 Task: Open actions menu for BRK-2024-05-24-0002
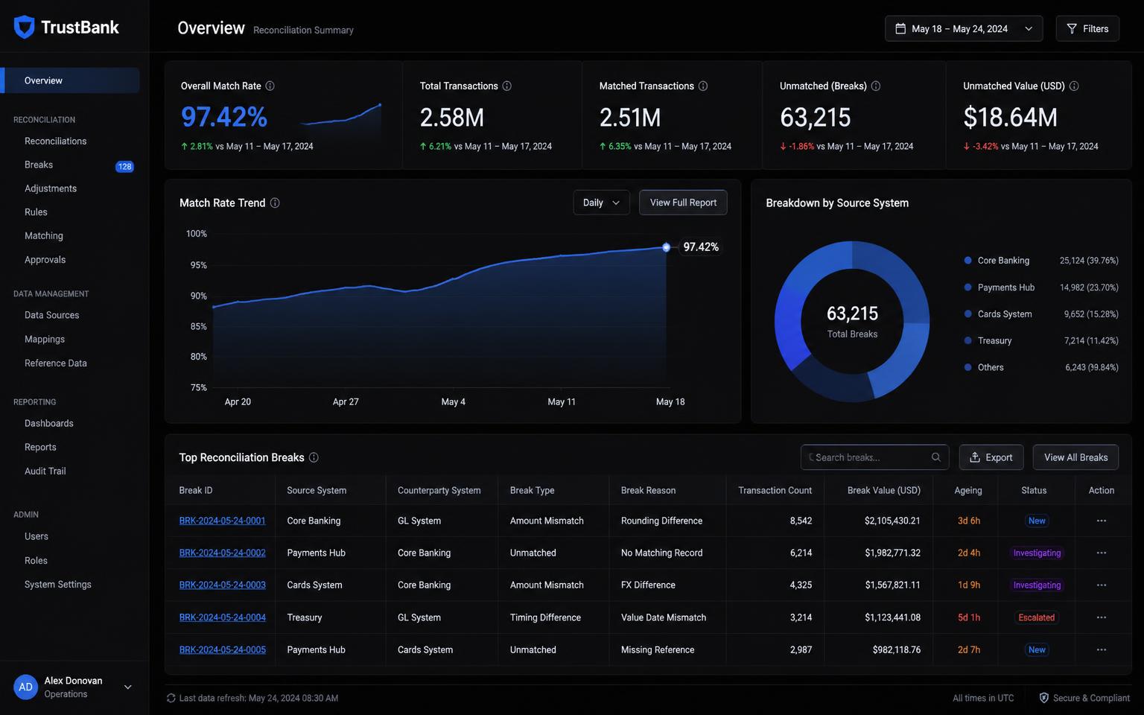(x=1102, y=553)
